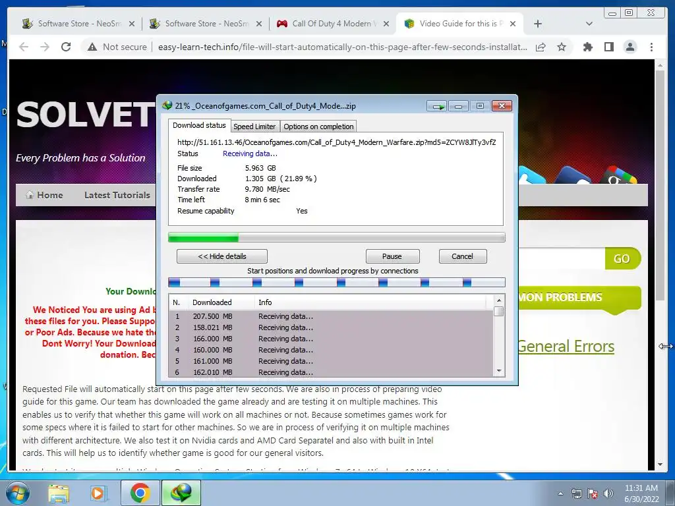Click the IDM globe icon in dialog title
Image resolution: width=675 pixels, height=506 pixels.
167,105
